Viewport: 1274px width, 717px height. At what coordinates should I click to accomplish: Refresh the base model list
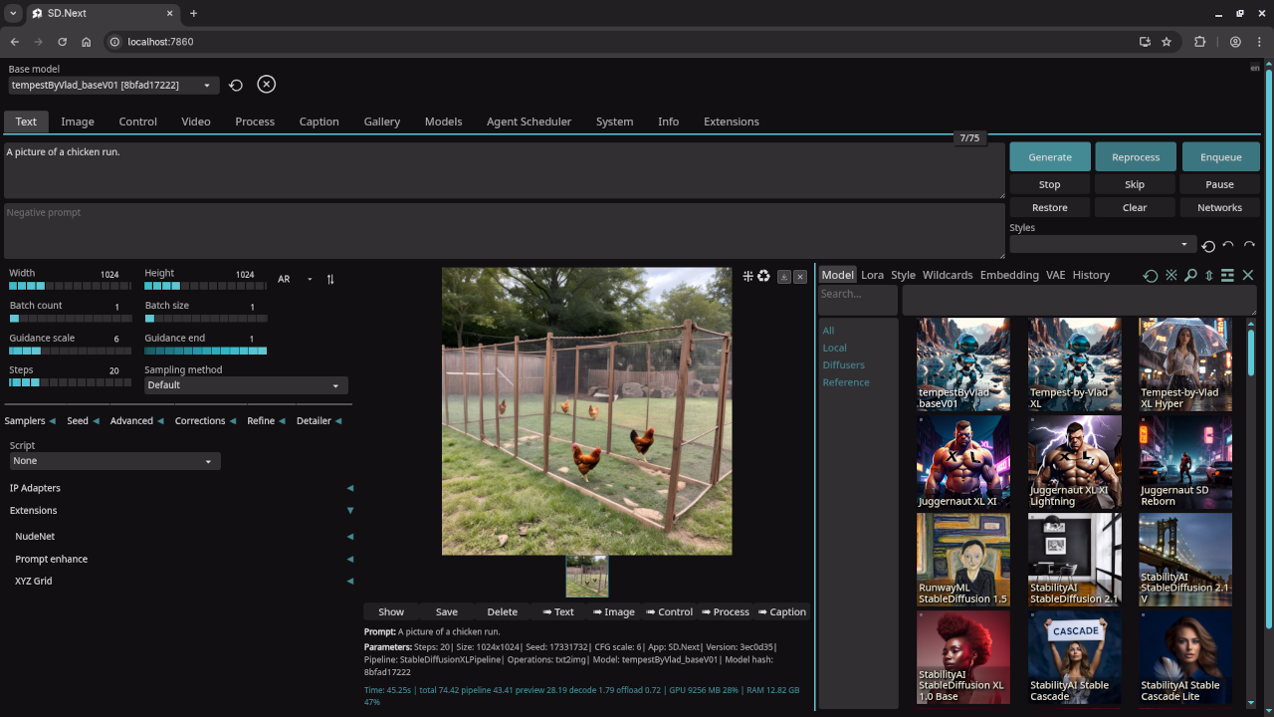coord(236,85)
